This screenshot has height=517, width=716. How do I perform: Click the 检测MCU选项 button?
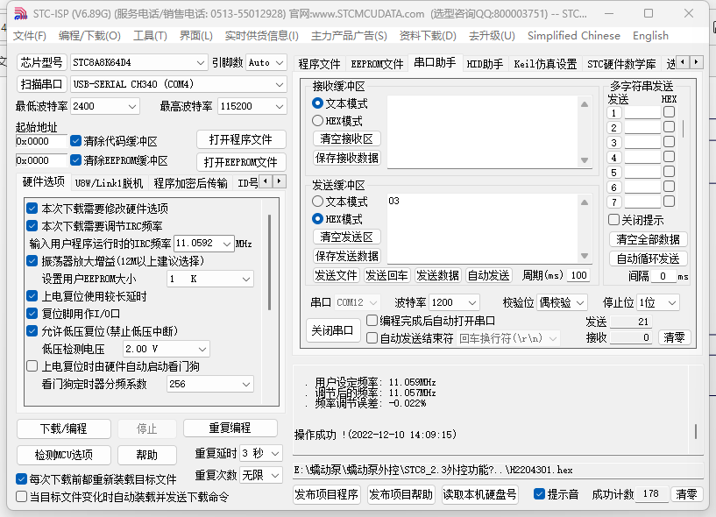(x=63, y=455)
